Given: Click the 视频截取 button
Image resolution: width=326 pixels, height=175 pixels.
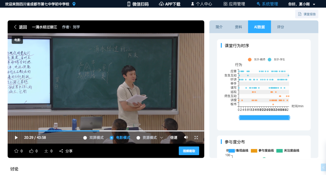Looking at the screenshot, I should coord(189,151).
